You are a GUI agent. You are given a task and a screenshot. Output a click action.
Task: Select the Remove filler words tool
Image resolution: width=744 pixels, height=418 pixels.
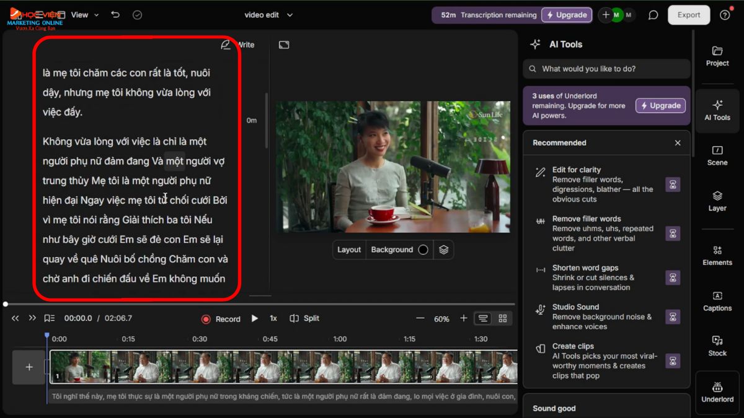(606, 233)
